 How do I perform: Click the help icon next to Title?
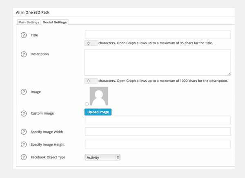tap(23, 35)
